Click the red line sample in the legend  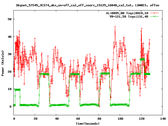coord(154,13)
